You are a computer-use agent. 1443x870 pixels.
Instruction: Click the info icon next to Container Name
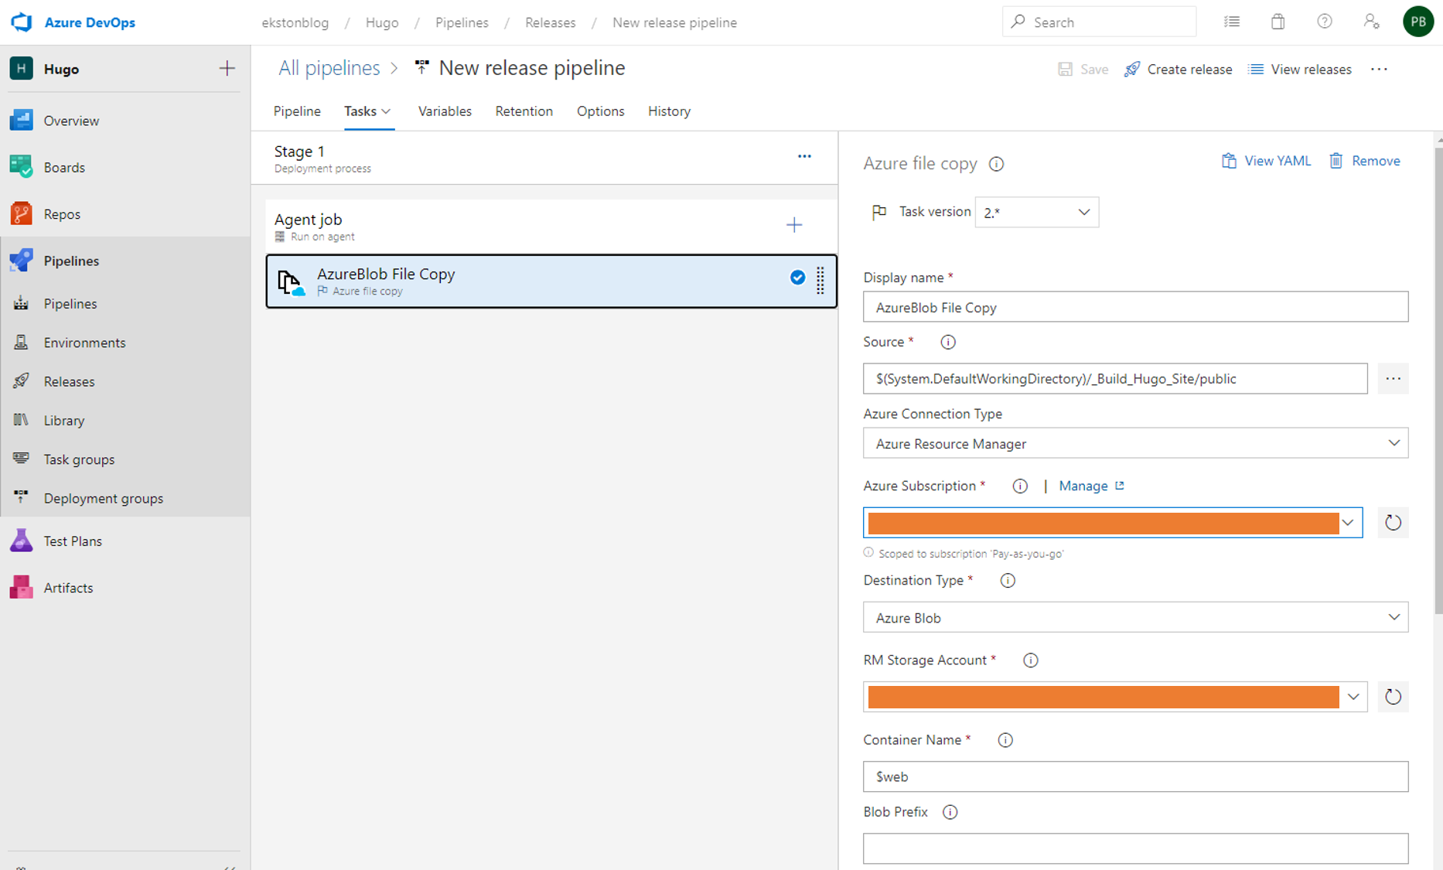coord(1005,740)
